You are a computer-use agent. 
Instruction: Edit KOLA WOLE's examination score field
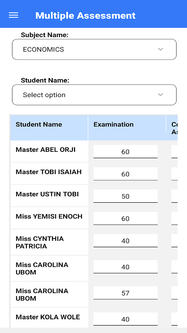125,319
